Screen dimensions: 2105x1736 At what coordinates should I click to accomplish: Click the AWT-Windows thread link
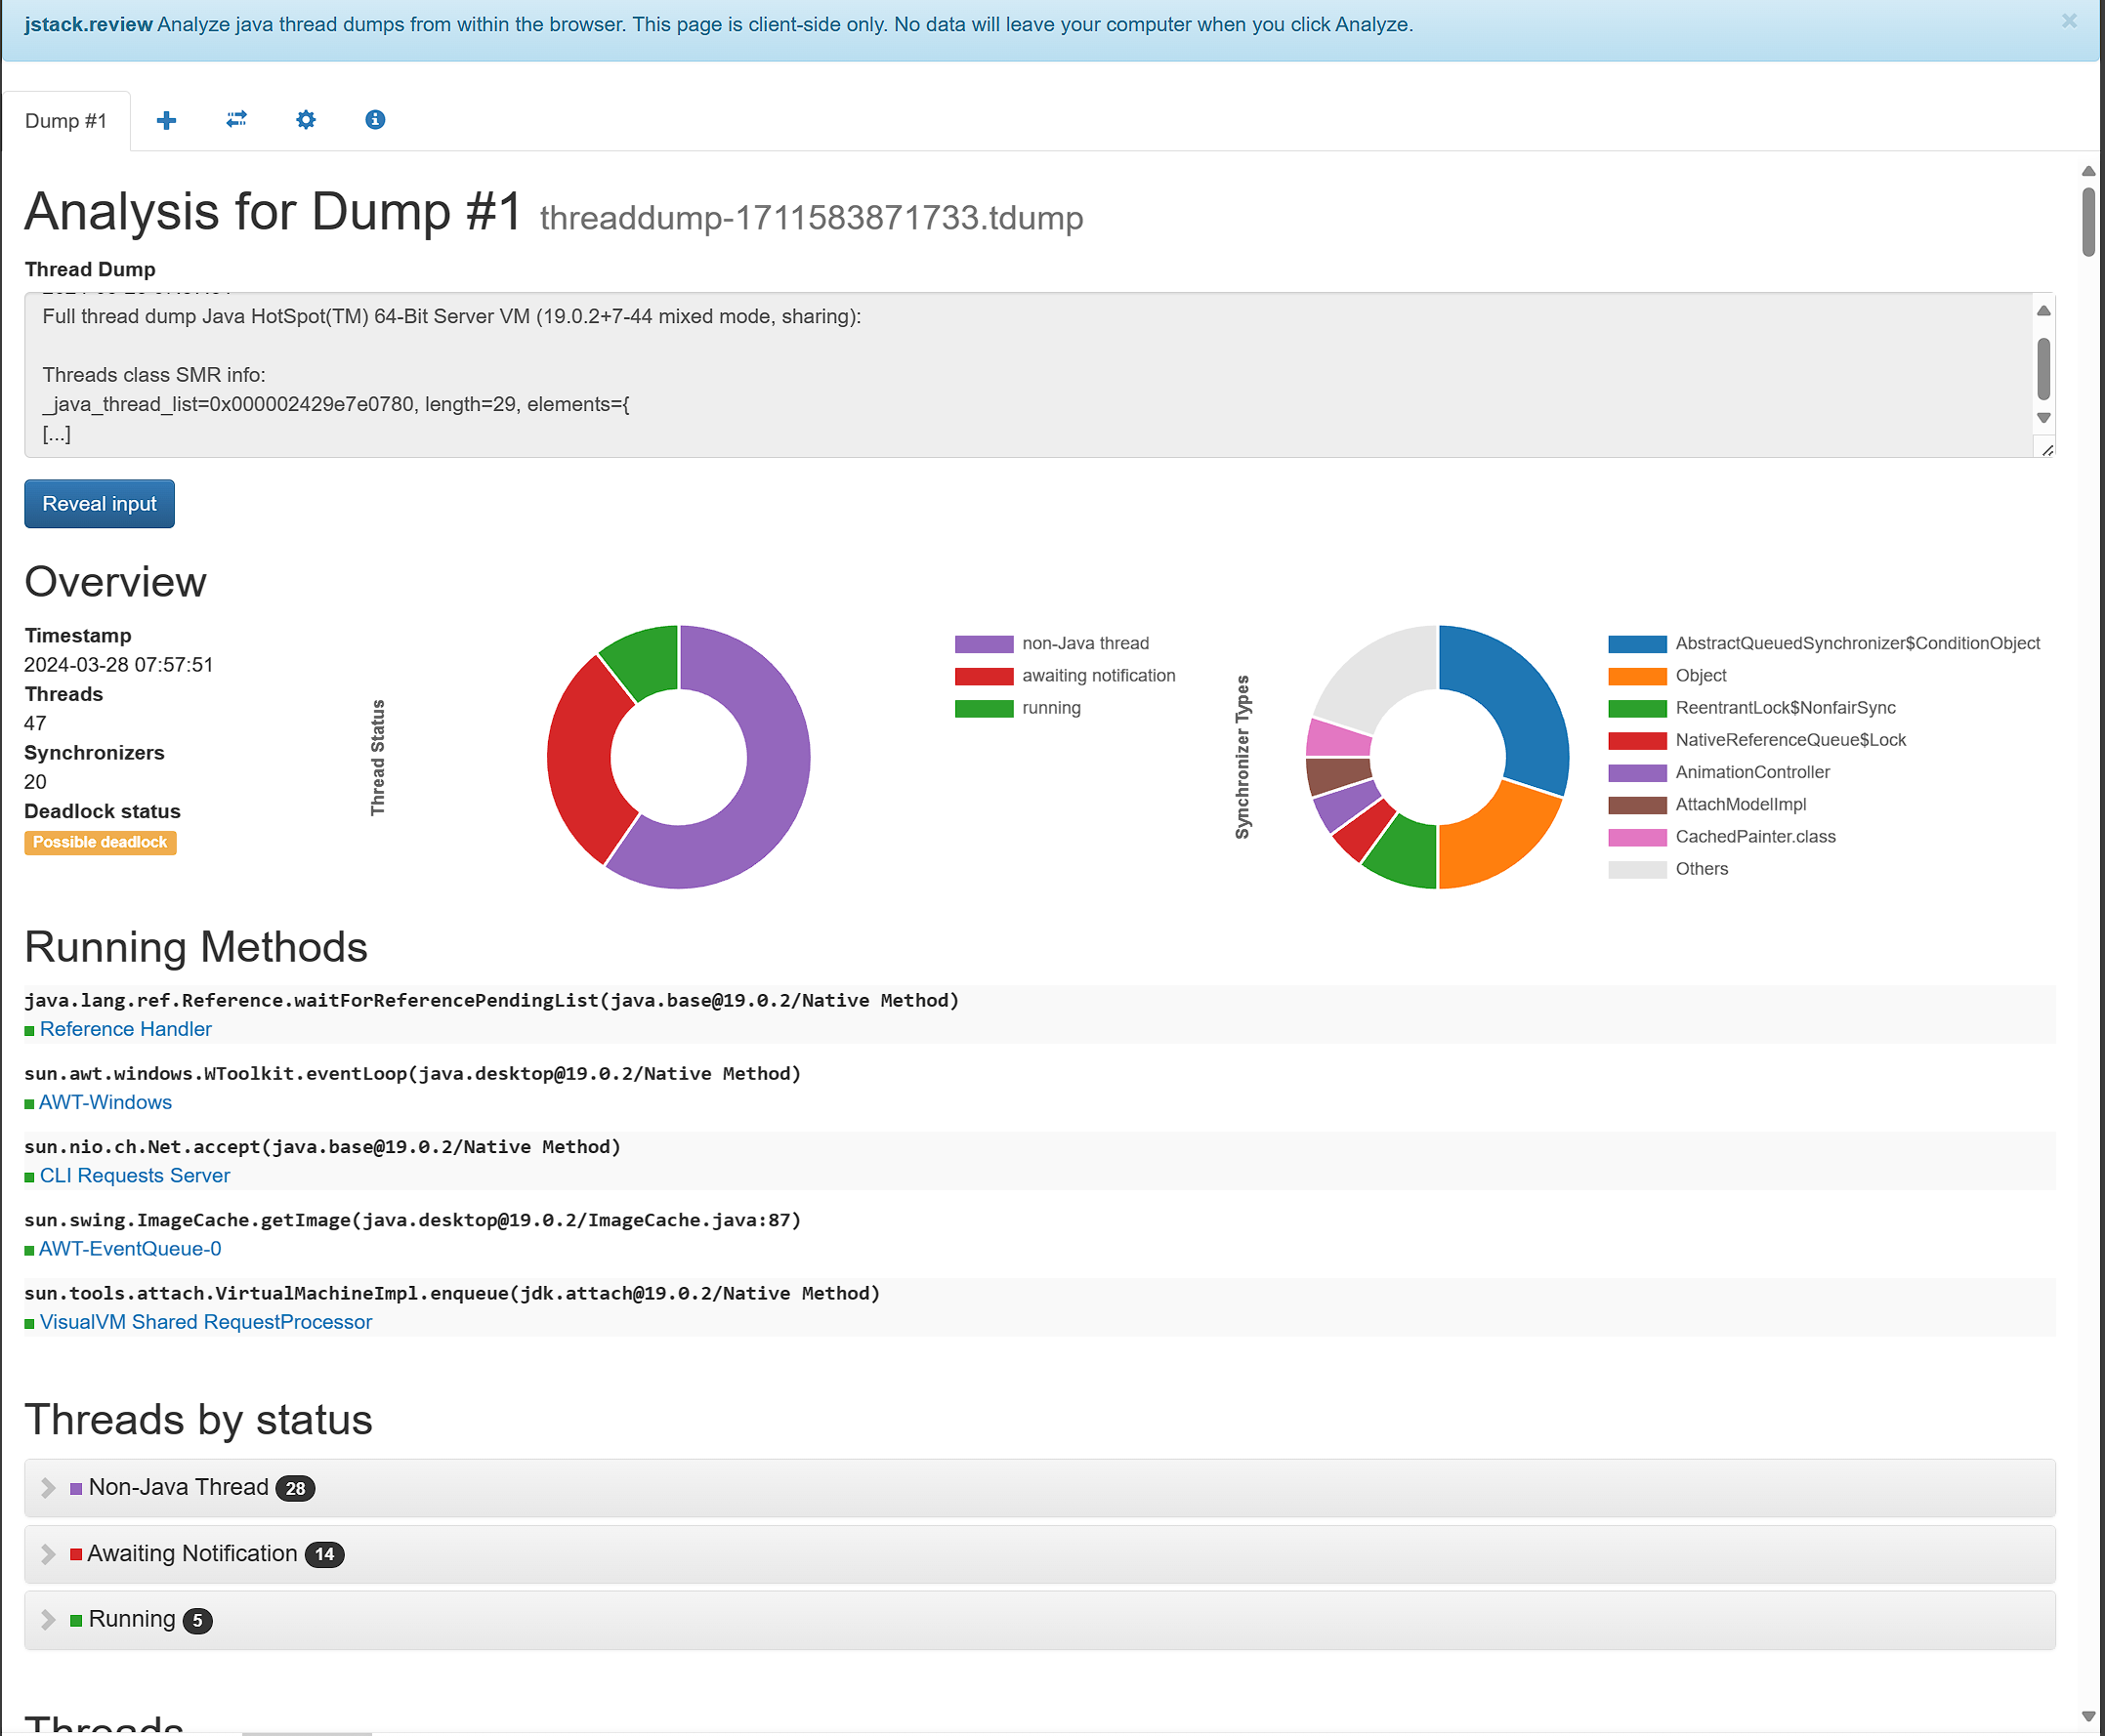[105, 1101]
